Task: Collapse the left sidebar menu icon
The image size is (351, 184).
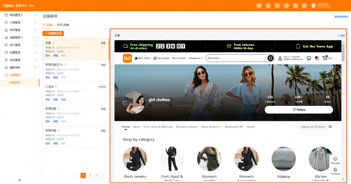Action: [x=20, y=180]
